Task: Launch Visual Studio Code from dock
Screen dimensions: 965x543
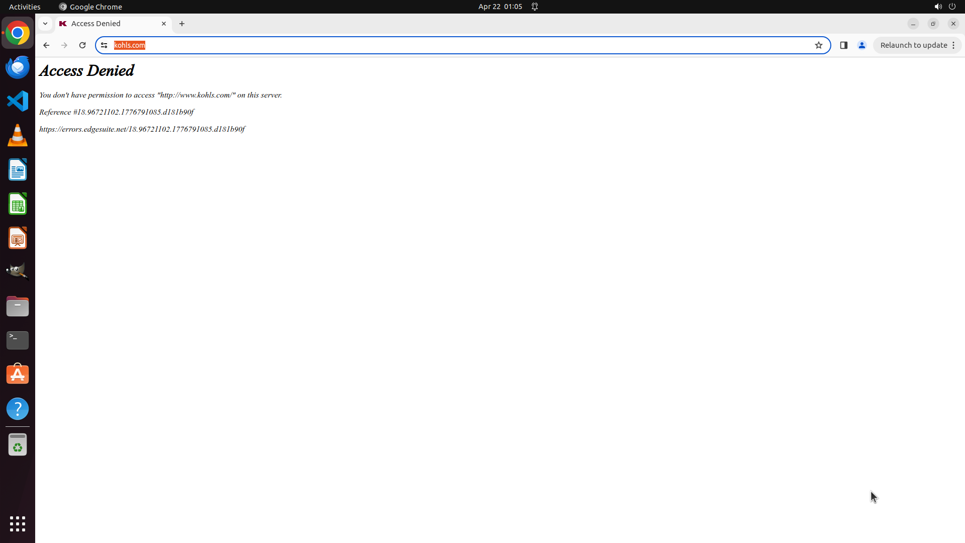Action: click(x=18, y=101)
